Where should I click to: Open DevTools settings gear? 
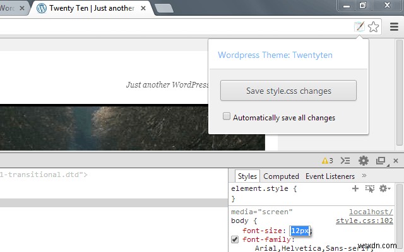[x=364, y=161]
